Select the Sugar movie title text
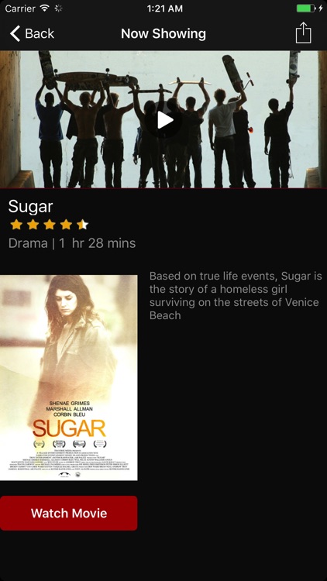The width and height of the screenshot is (327, 581). [30, 206]
